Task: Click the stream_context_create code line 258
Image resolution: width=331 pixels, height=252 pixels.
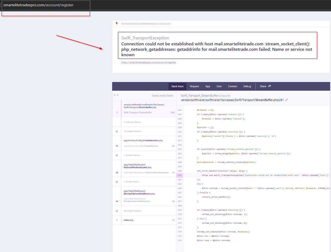Action: (x=226, y=162)
